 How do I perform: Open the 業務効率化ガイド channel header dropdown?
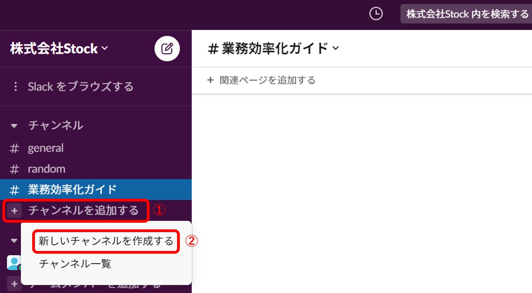335,48
